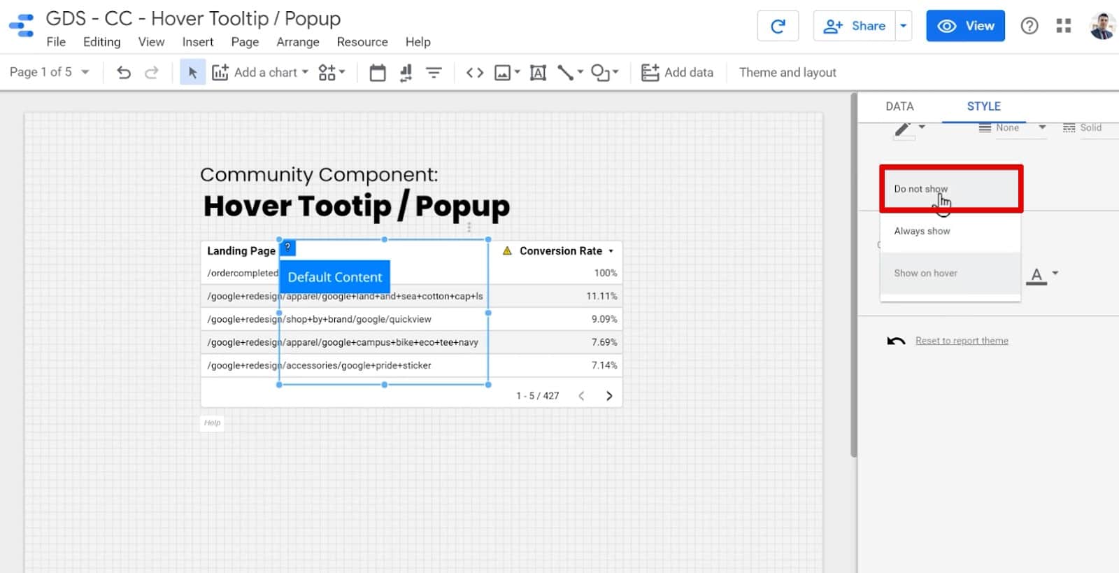Insert a URL embed element
Viewport: 1119px width, 573px height.
475,73
